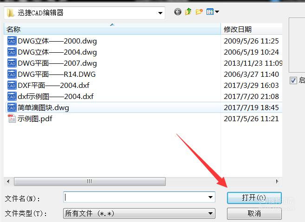Open the 所有文件 (*.*) file type dropdown
Screen dimensions: 305x222
click(x=139, y=214)
